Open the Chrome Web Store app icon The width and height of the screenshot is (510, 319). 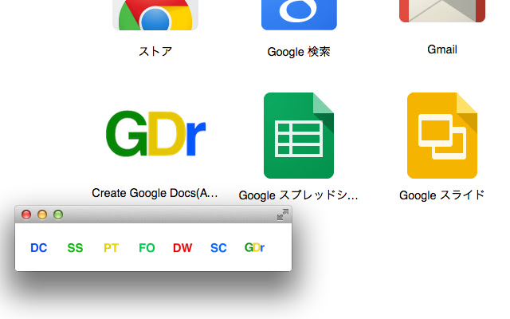coord(155,15)
